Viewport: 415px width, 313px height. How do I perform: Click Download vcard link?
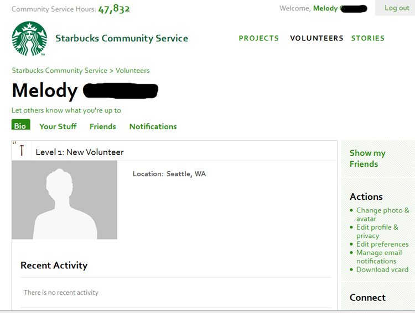pyautogui.click(x=382, y=269)
